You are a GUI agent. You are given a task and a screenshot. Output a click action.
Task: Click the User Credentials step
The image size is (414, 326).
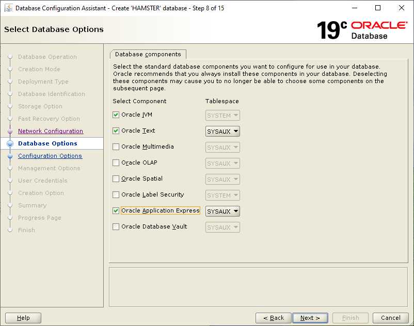(42, 181)
